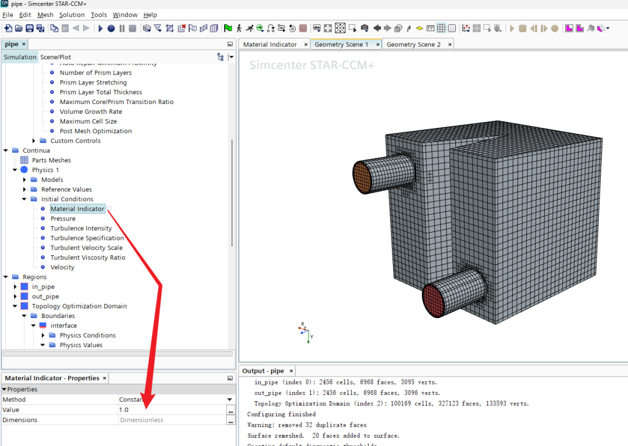Select the Parts Meshes node
628x446 pixels.
(51, 160)
